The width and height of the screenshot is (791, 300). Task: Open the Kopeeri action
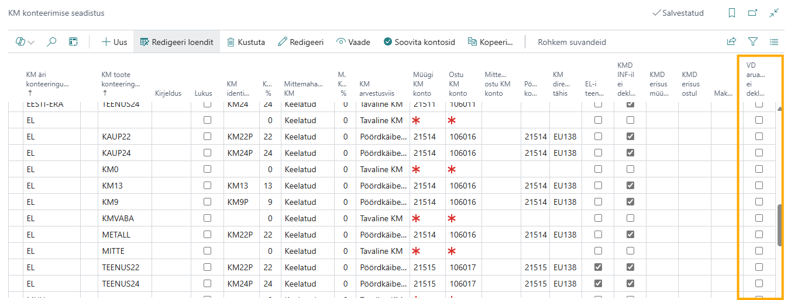(x=490, y=42)
